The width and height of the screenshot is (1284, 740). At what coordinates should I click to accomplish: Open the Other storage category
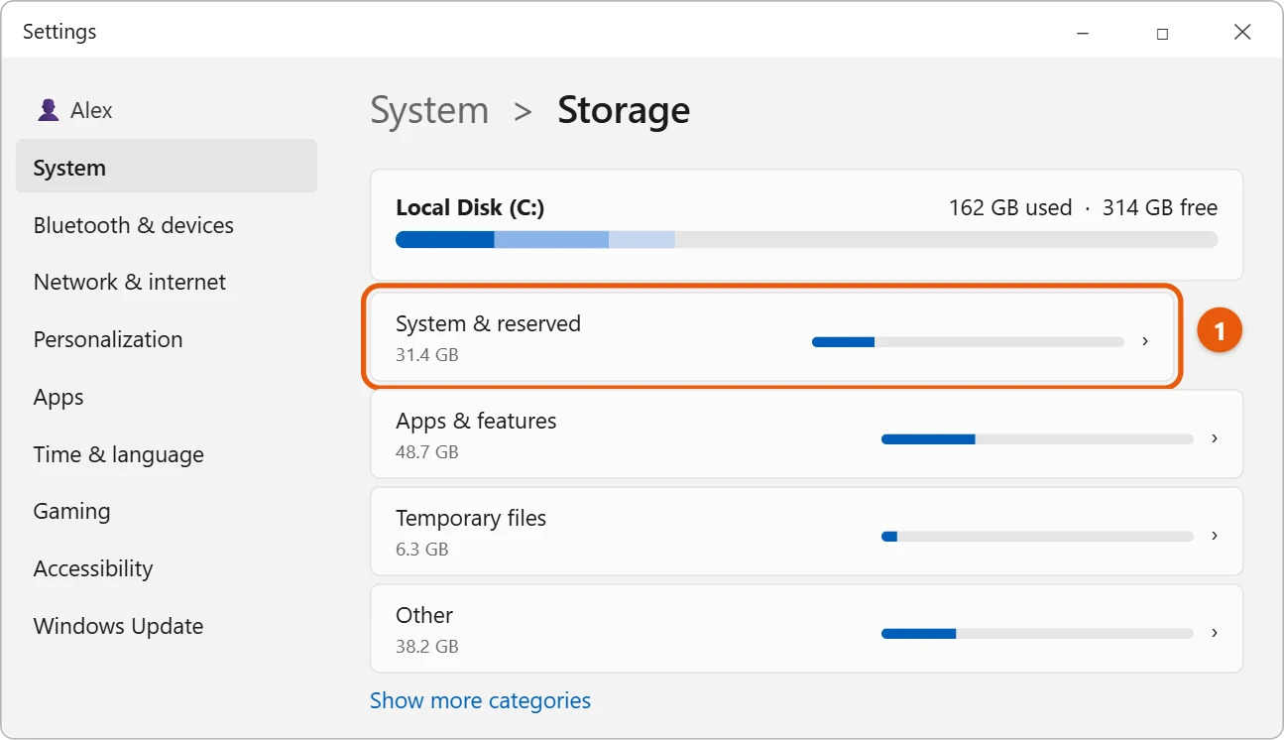tap(806, 629)
